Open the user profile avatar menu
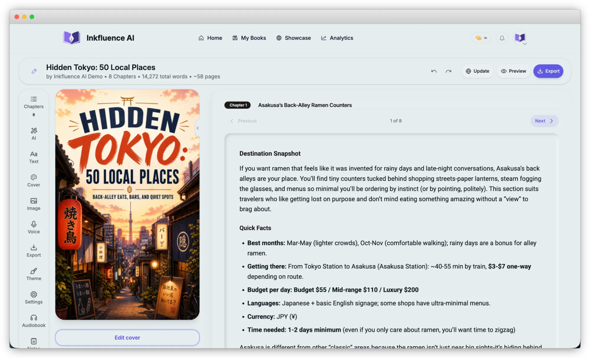590x358 pixels. 520,38
